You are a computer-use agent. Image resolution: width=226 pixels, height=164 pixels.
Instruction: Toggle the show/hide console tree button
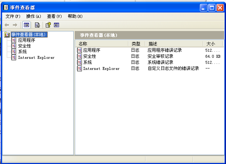[26, 25]
